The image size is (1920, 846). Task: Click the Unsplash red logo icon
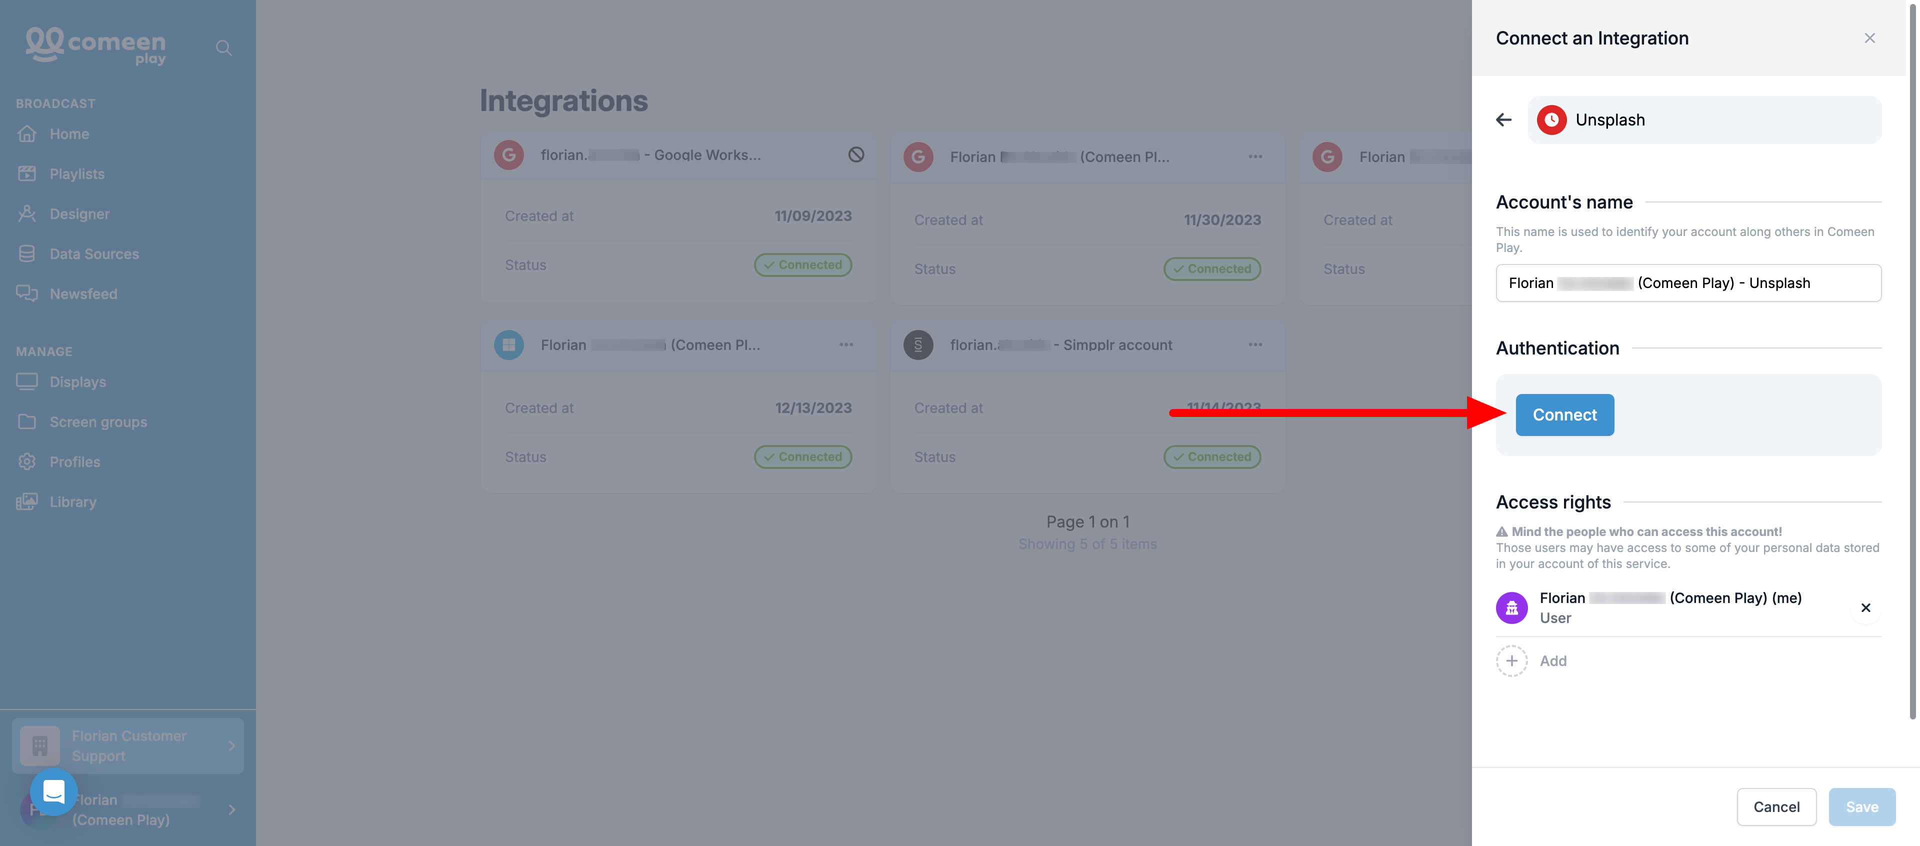(1552, 120)
